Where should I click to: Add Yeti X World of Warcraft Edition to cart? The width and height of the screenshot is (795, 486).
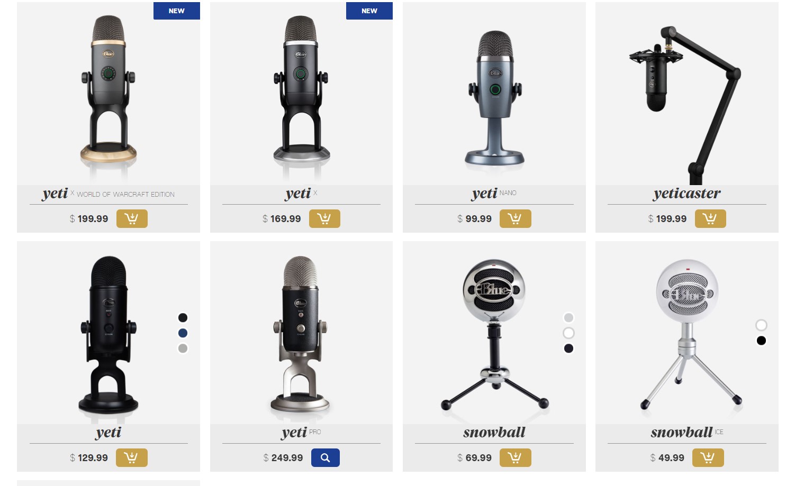click(132, 218)
